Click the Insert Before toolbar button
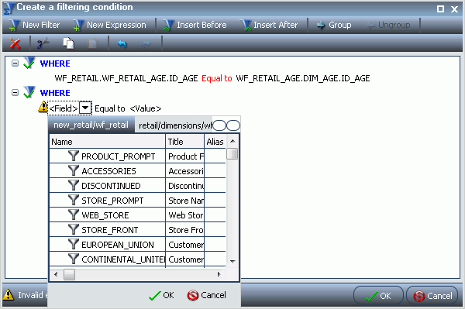Viewport: 465px width, 309px height. [195, 26]
